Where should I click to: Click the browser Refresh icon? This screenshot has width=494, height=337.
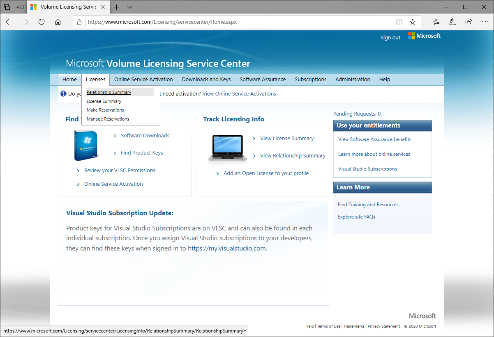(42, 22)
